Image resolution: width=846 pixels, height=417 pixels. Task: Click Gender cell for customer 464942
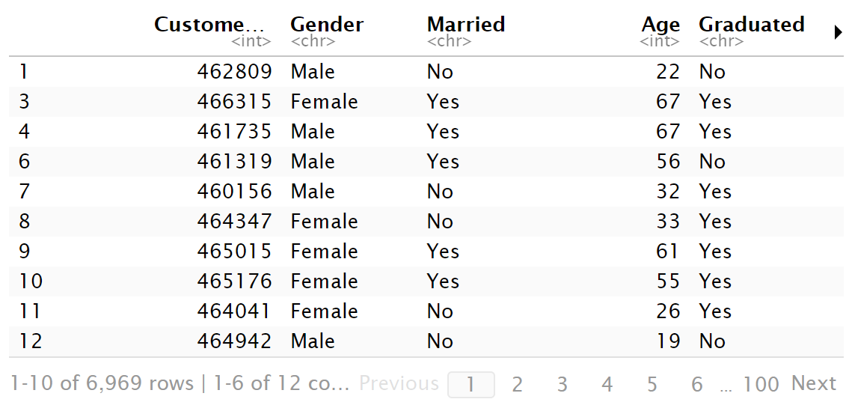(x=313, y=341)
